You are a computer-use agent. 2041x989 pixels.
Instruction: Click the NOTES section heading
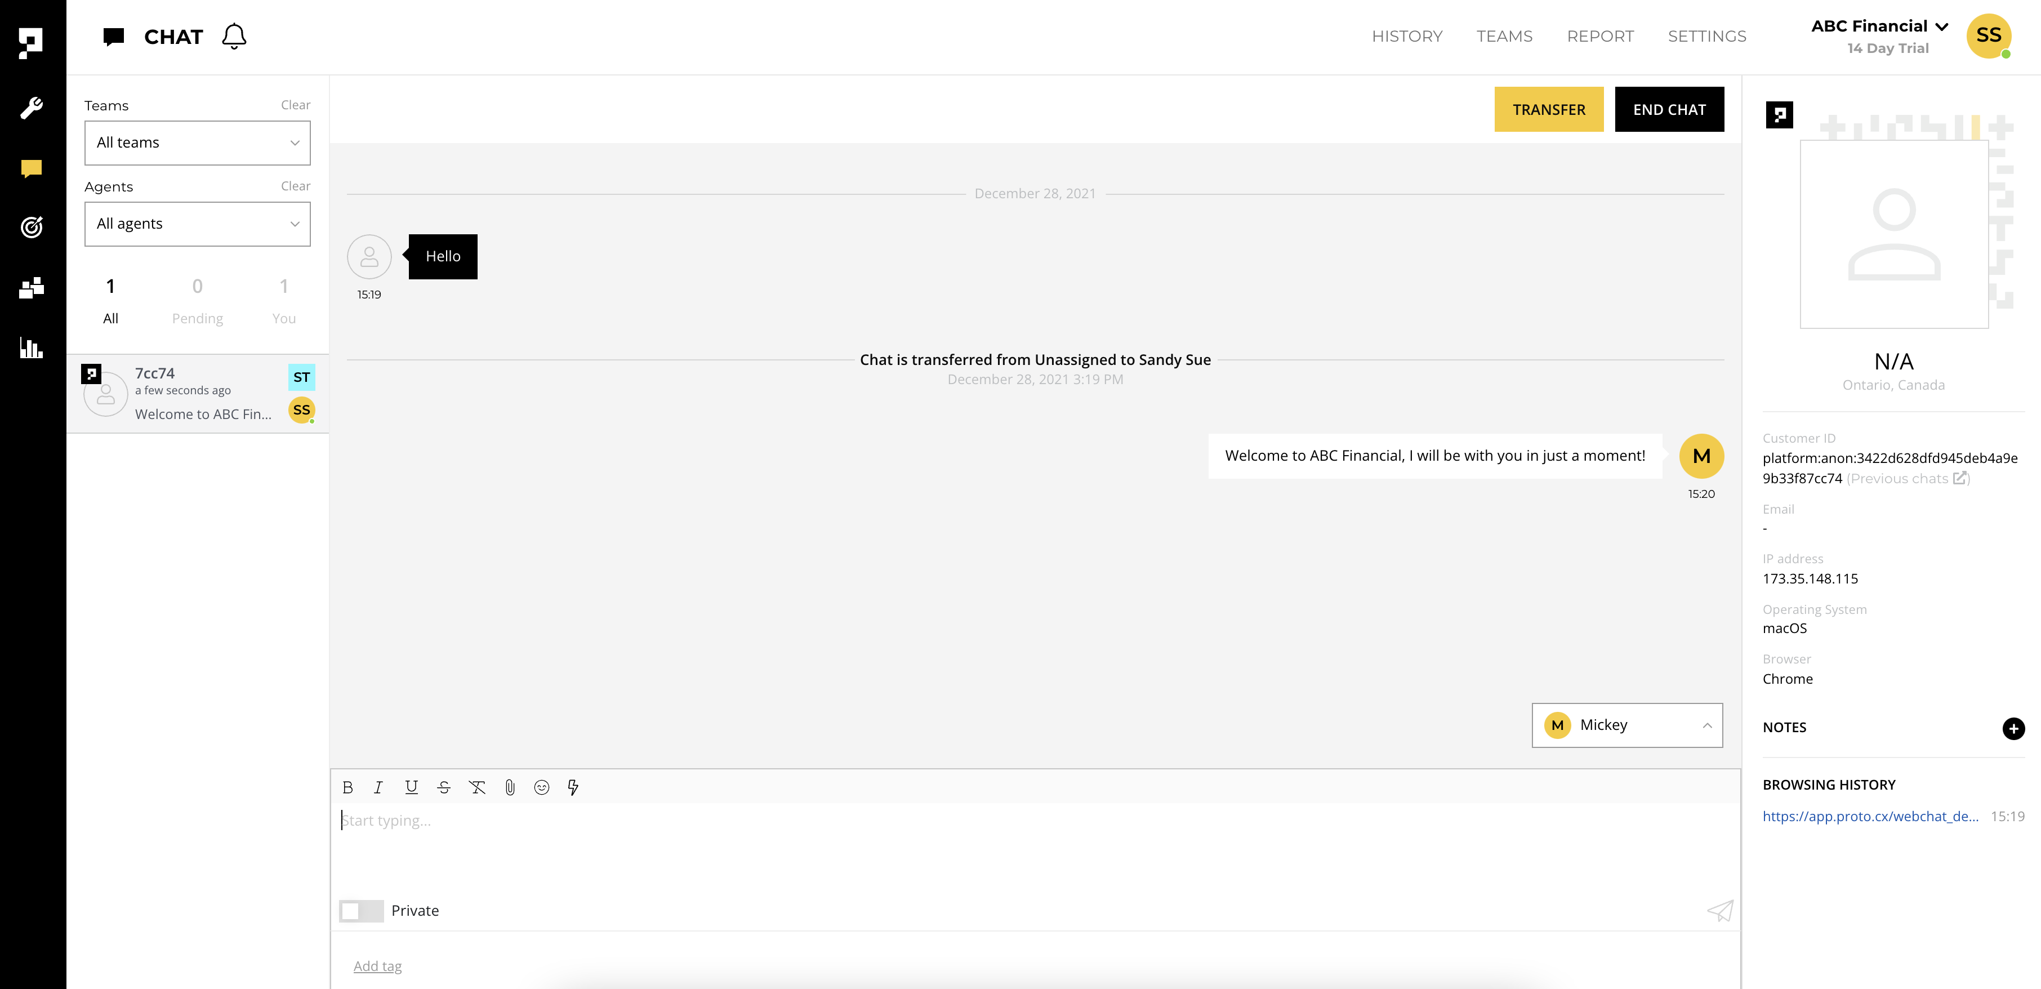click(1784, 728)
